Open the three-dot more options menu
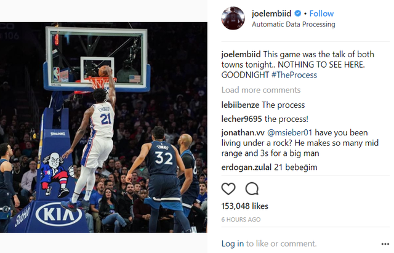Viewport: 394px width, 253px height. point(385,244)
